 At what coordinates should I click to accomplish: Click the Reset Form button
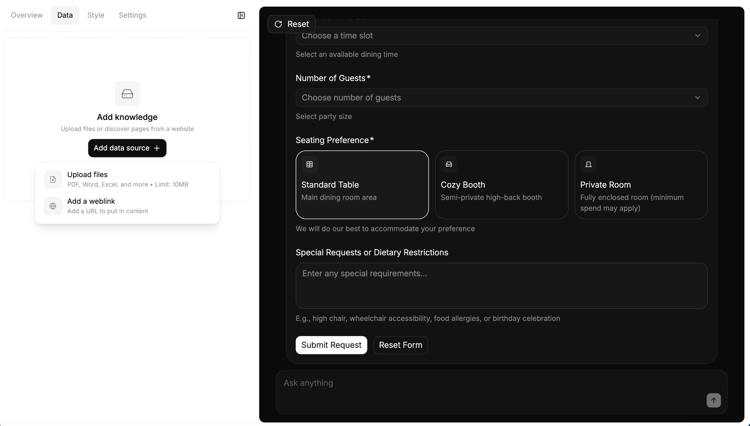click(400, 345)
